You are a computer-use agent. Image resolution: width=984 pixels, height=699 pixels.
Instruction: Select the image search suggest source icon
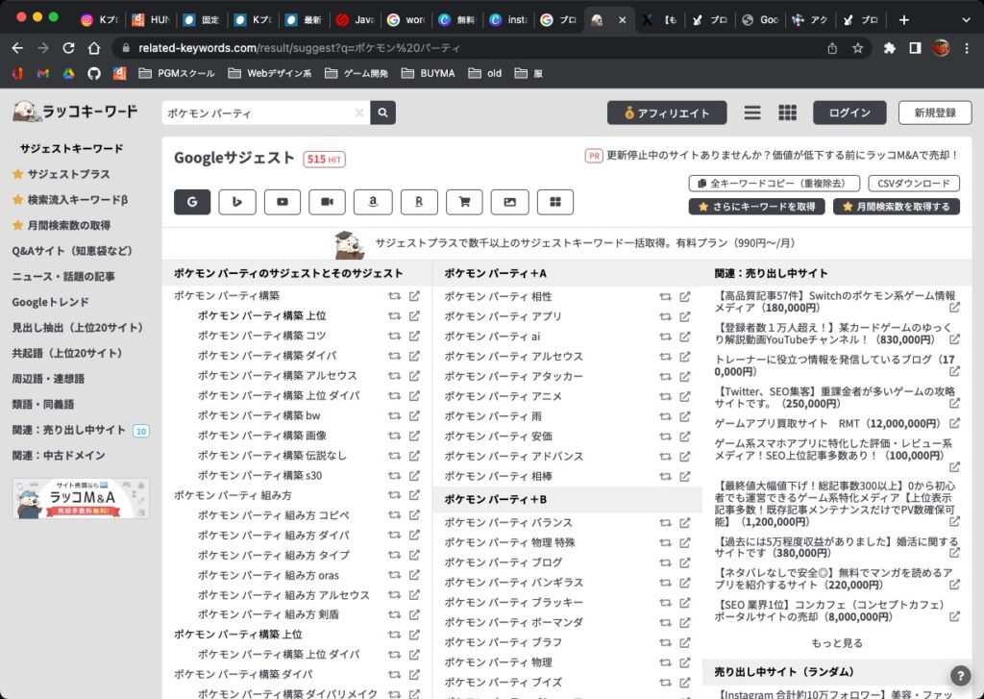point(509,202)
